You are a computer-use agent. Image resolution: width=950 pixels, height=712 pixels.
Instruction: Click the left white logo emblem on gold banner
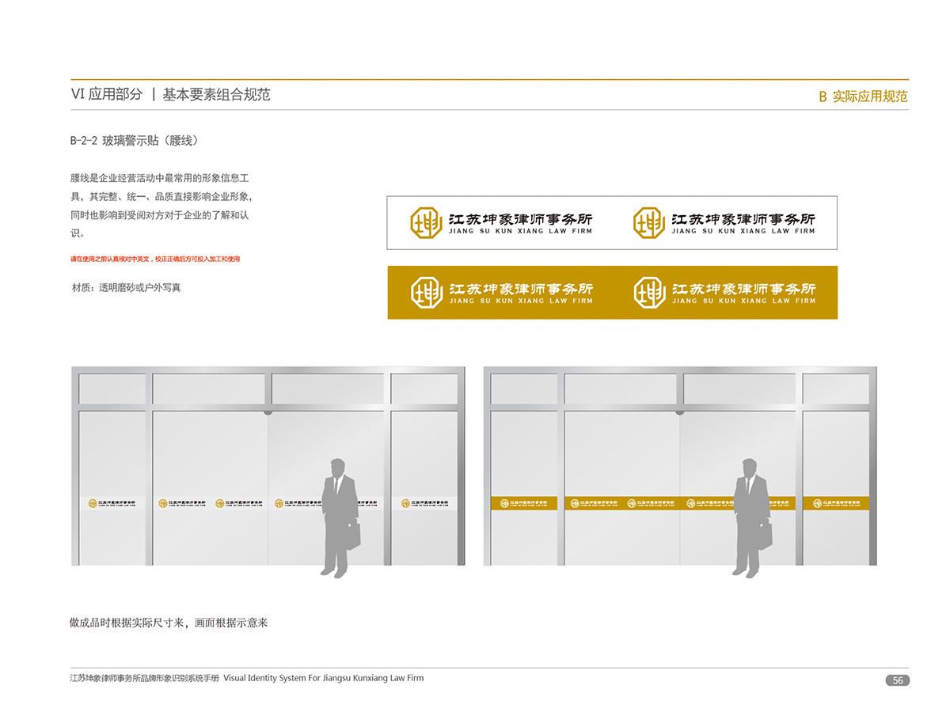click(426, 293)
